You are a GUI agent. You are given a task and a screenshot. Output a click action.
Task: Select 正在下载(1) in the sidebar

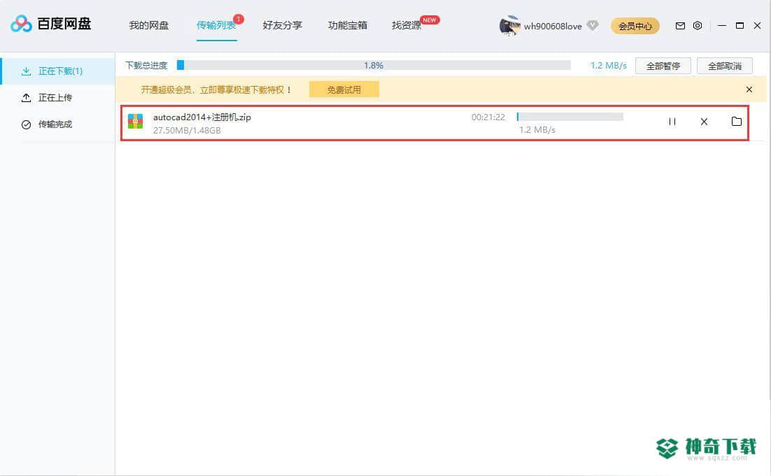(58, 71)
